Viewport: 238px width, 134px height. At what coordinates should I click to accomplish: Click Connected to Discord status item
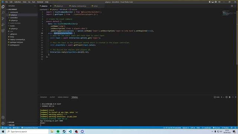[x=30, y=128]
